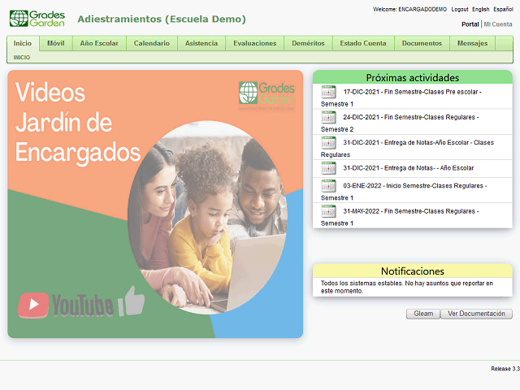Viewport: 520px width, 390px height.
Task: Select 24-DIC-2021 Fin Semestre Clases Regulares entry
Action: coord(413,122)
